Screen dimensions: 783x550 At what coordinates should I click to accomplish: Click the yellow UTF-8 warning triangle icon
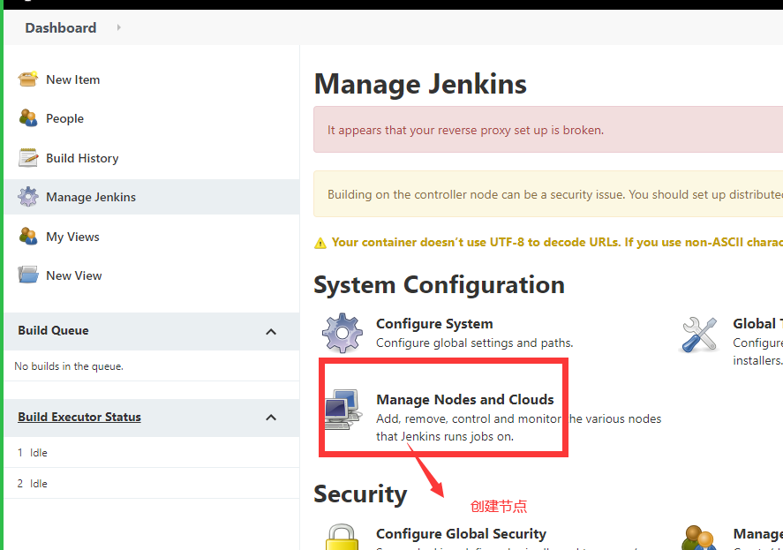[x=320, y=244]
